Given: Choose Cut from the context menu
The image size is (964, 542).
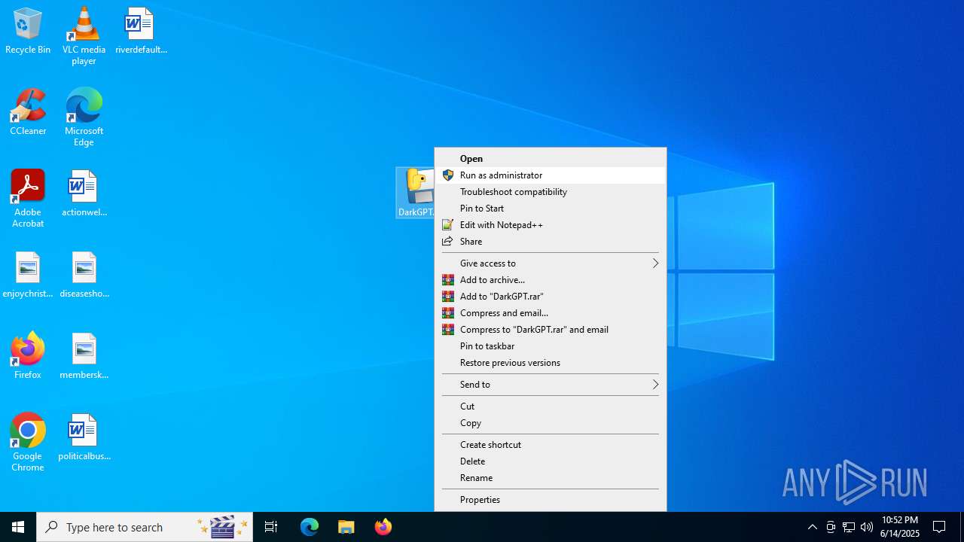Looking at the screenshot, I should click(x=550, y=406).
